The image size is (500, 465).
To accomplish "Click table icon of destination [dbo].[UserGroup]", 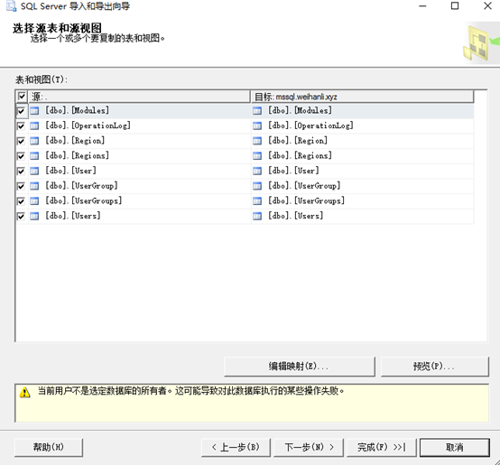I will (x=257, y=186).
